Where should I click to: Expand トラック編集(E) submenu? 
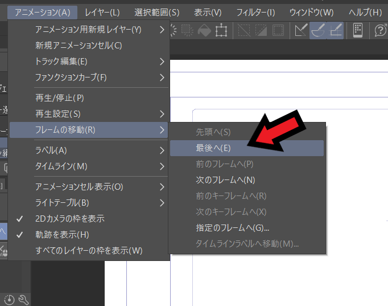89,62
